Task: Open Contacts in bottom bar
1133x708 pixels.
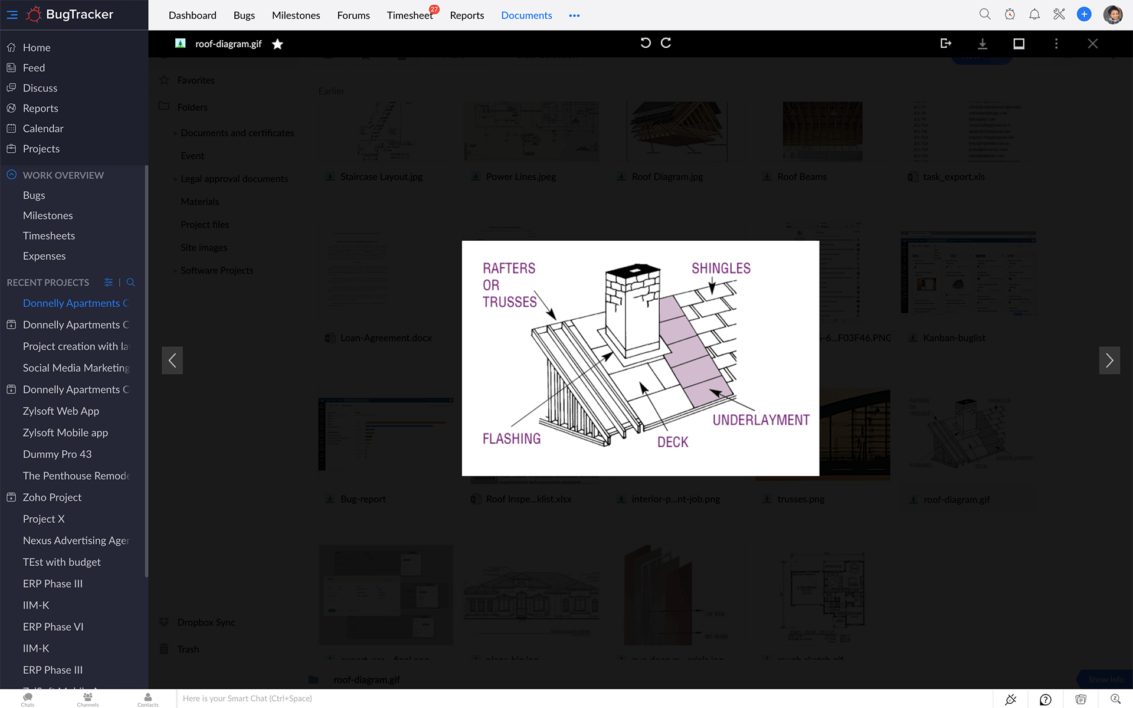Action: (148, 699)
